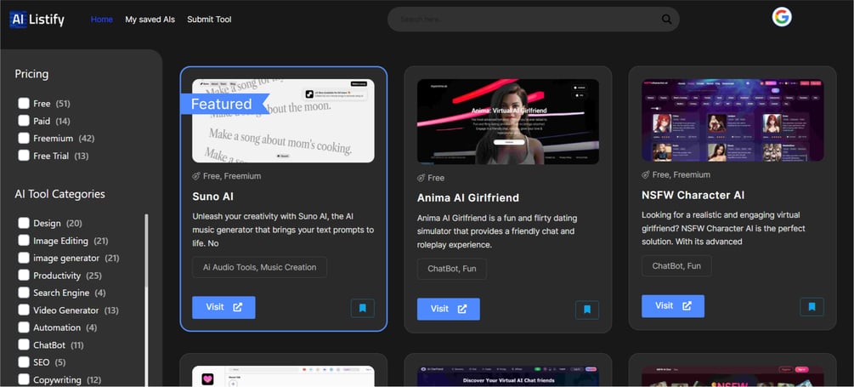Bookmark the Anima AI Girlfriend card
Screen dimensions: 854x387
click(587, 310)
